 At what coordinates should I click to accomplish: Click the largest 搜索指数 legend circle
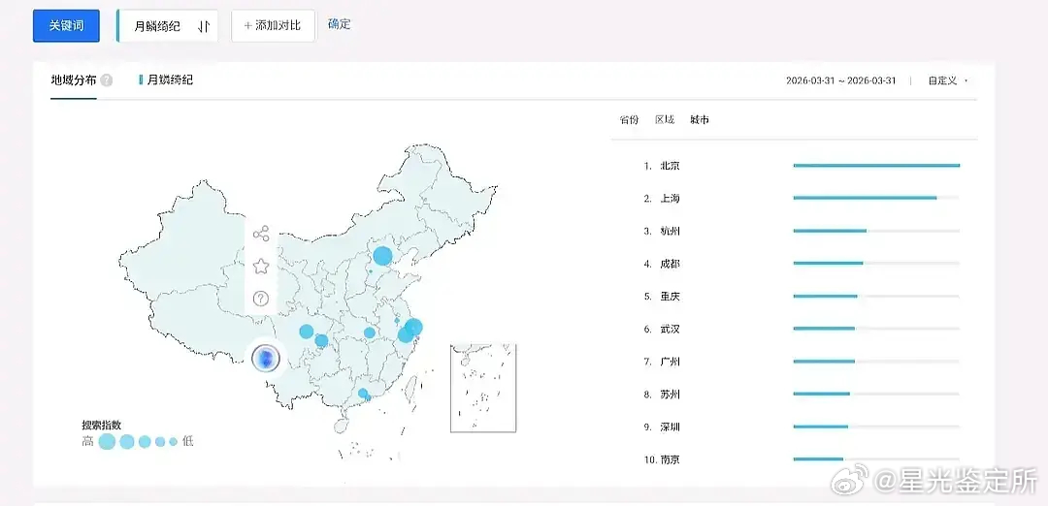coord(107,441)
